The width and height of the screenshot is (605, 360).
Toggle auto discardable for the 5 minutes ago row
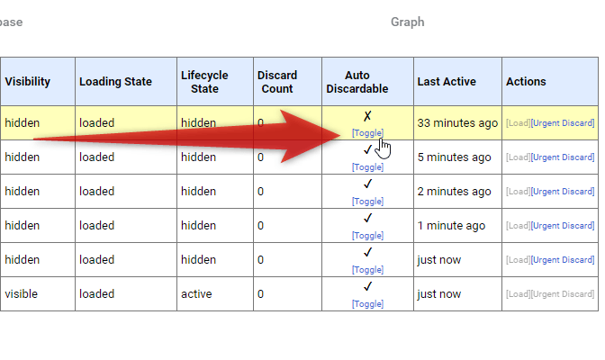click(367, 167)
